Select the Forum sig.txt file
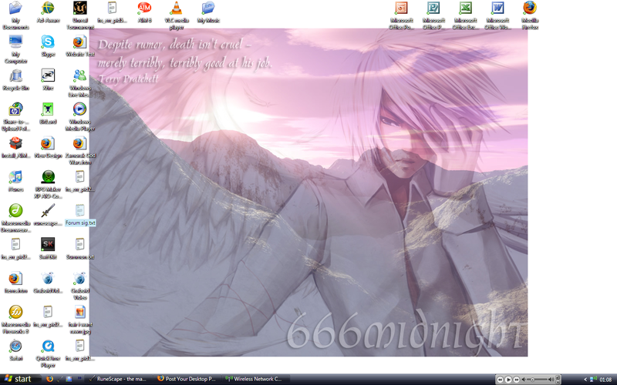This screenshot has width=617, height=385. pyautogui.click(x=80, y=215)
